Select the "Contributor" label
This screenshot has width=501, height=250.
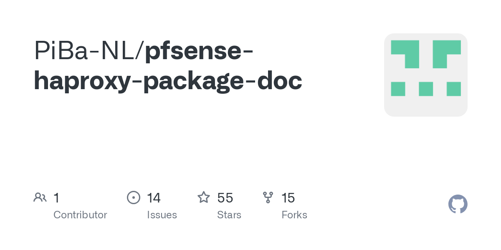pos(80,215)
